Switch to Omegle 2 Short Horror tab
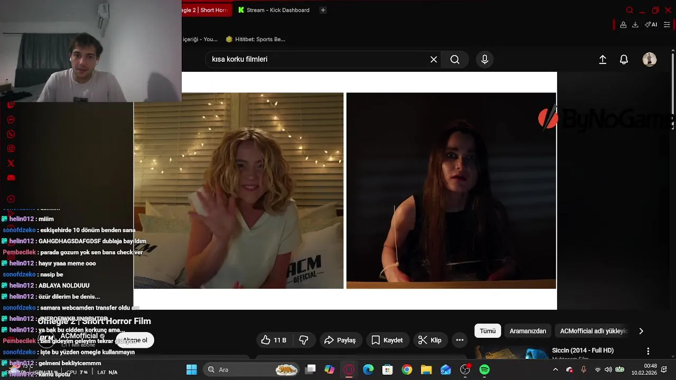The height and width of the screenshot is (380, 676). click(x=206, y=10)
